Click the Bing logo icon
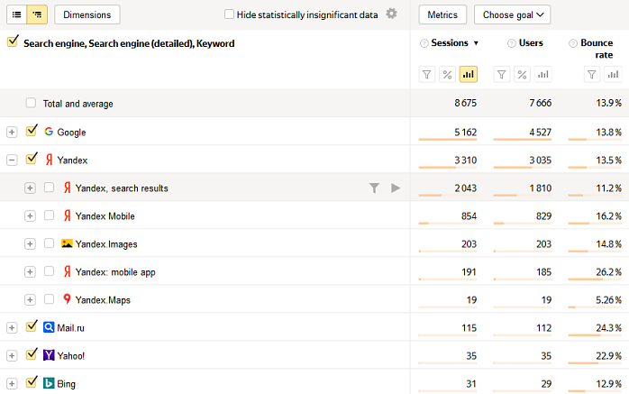Screen dimensions: 629x394 pos(49,383)
